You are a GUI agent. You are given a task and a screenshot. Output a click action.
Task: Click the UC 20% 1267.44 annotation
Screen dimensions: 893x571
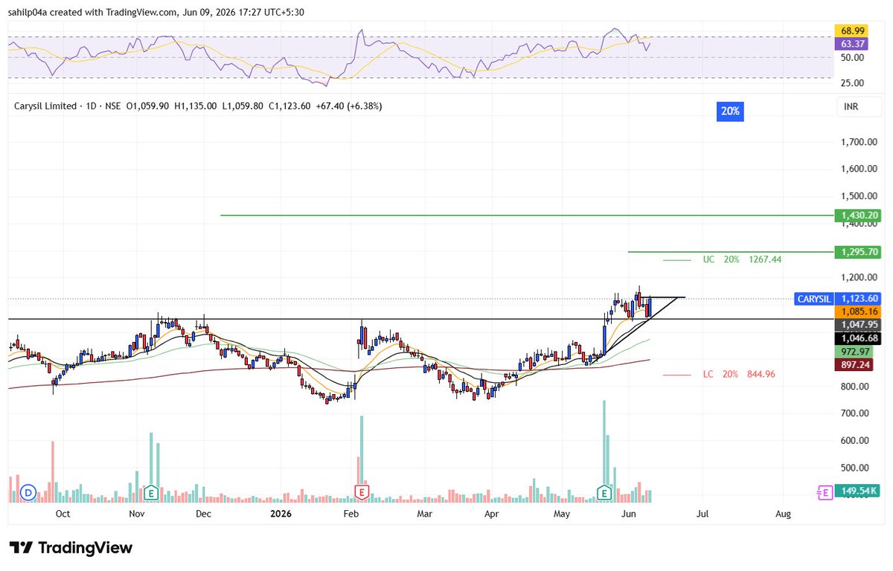click(x=742, y=259)
